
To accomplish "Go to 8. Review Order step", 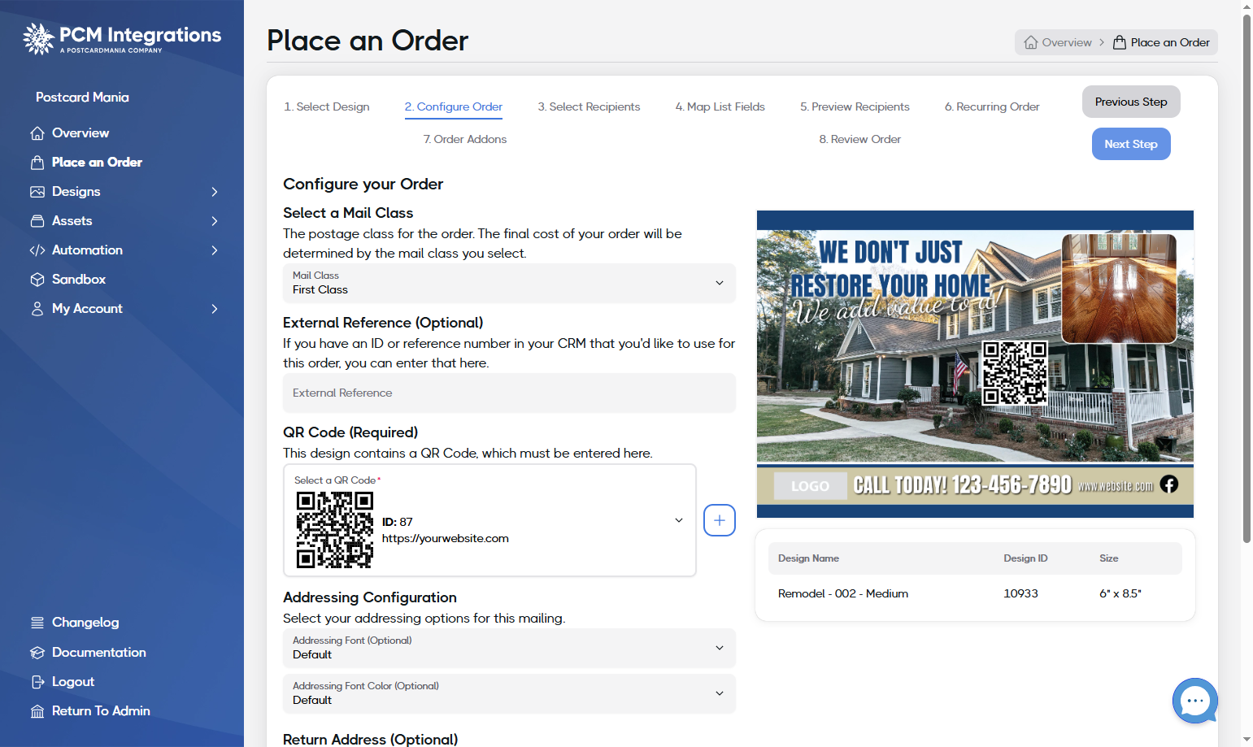I will (x=860, y=139).
